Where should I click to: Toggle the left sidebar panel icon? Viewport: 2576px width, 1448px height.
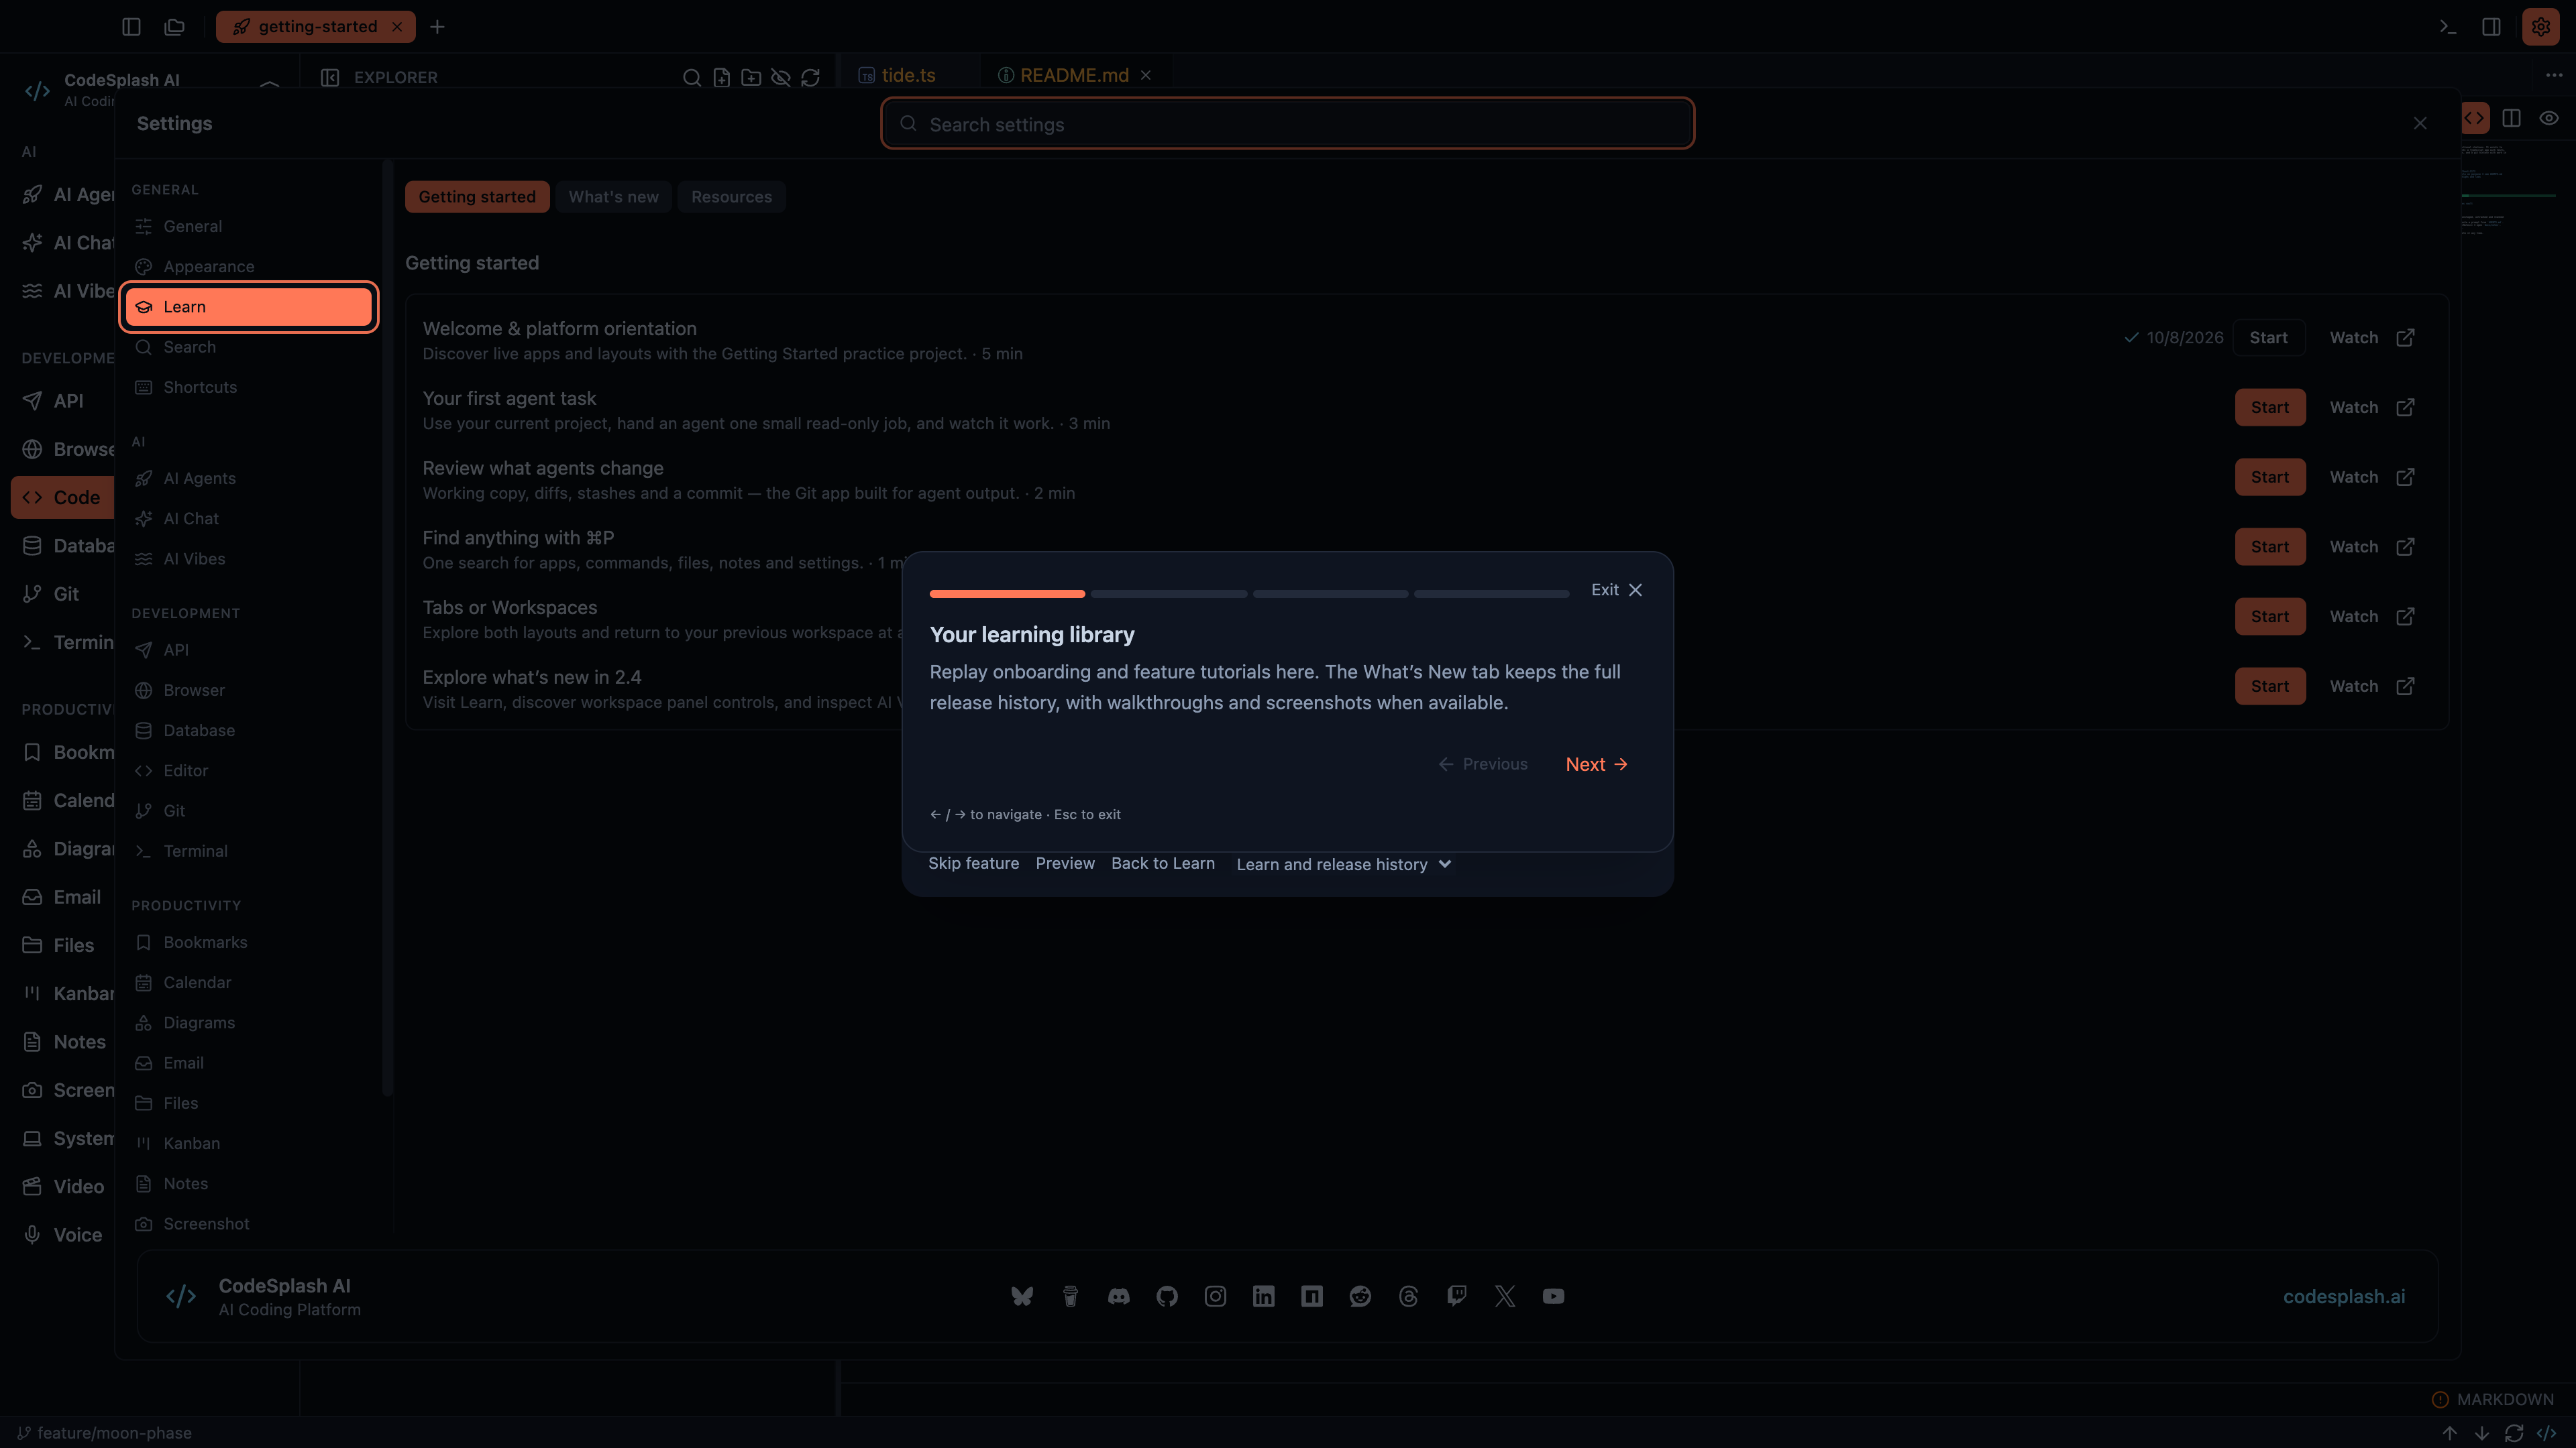(x=131, y=27)
